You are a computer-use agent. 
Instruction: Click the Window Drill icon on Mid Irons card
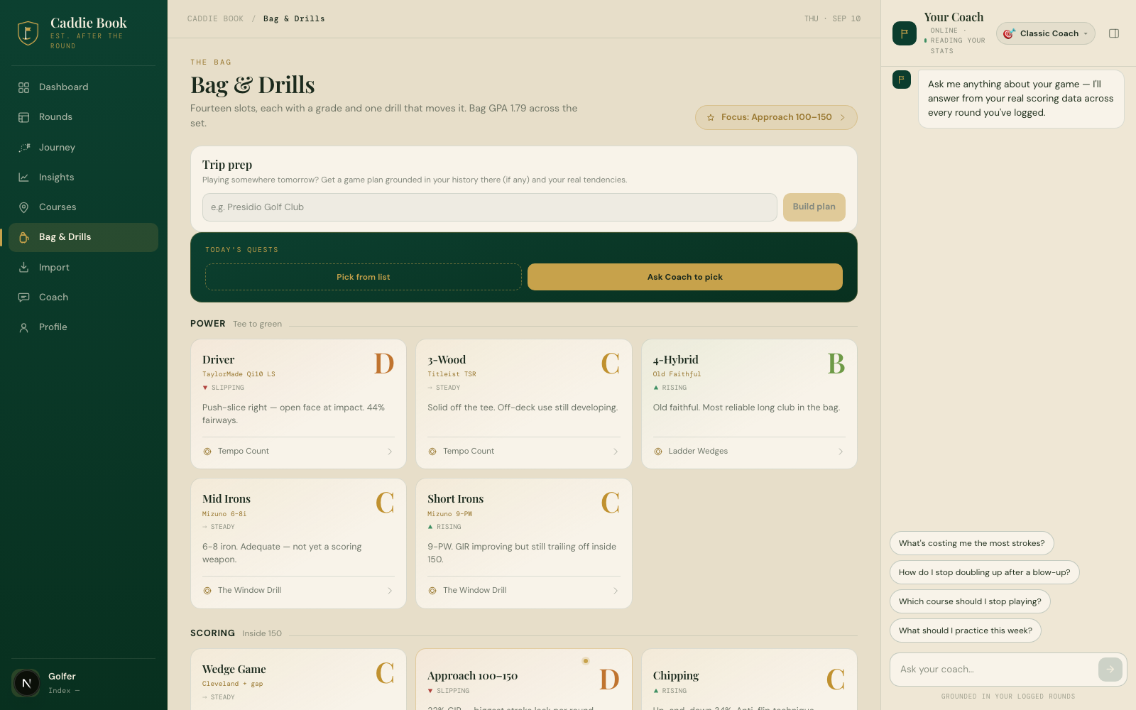pos(207,591)
